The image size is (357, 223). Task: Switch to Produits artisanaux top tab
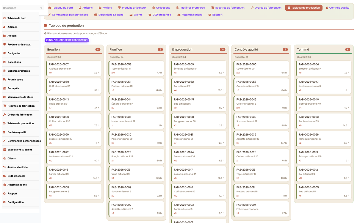pyautogui.click(x=132, y=8)
